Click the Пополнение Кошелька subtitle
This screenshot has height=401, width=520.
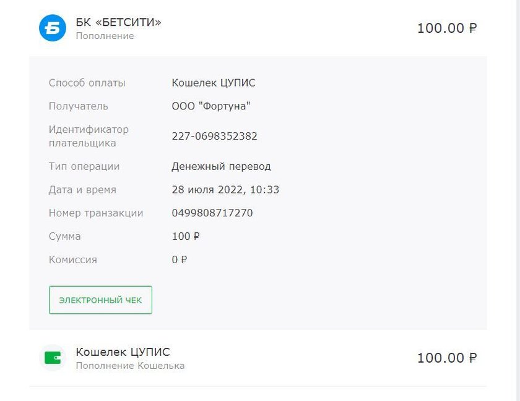(130, 366)
